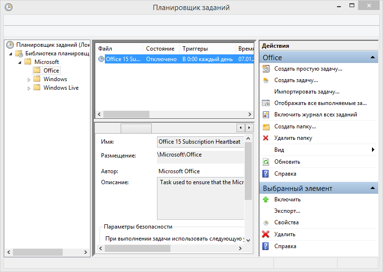Screen dimensions: 383x272
Task: Choose Экспорт action for selected task
Action: click(287, 211)
